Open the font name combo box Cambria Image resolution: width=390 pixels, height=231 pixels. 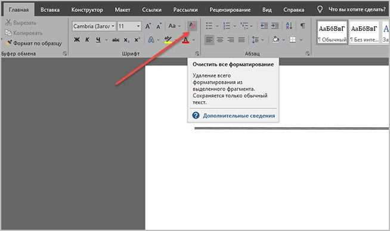click(x=94, y=26)
